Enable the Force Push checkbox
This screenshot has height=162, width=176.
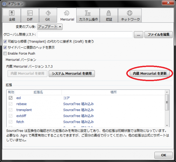[5, 54]
